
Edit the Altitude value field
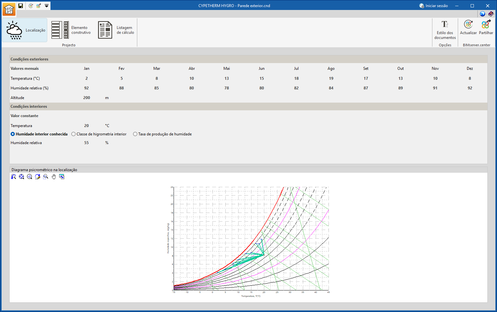[x=87, y=98]
